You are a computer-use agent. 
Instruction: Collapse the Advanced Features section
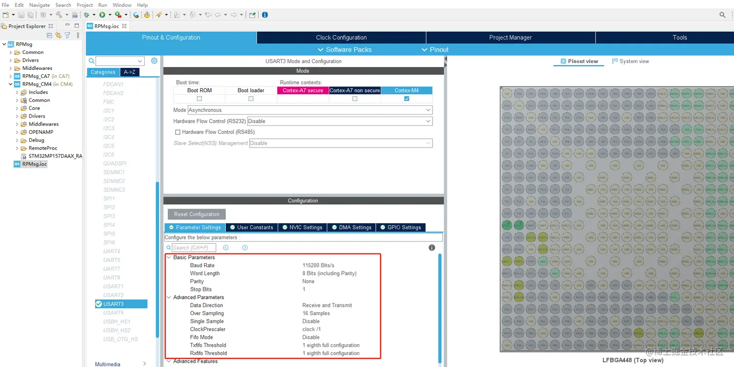click(169, 361)
